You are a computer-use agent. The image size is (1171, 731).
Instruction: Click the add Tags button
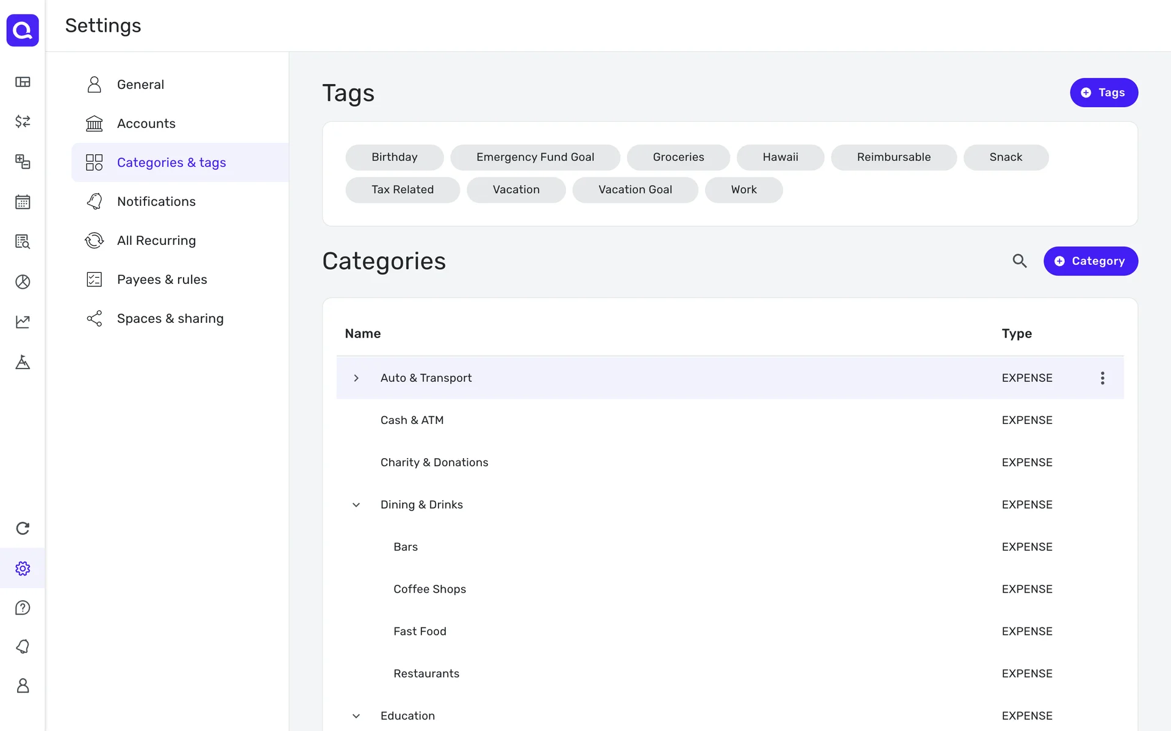(x=1103, y=93)
